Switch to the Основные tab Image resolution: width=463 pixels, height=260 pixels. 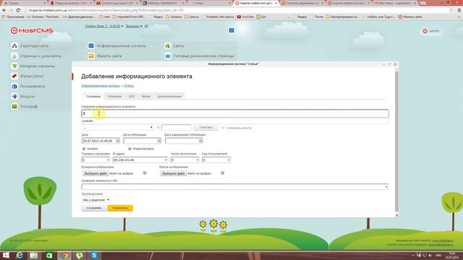(93, 96)
